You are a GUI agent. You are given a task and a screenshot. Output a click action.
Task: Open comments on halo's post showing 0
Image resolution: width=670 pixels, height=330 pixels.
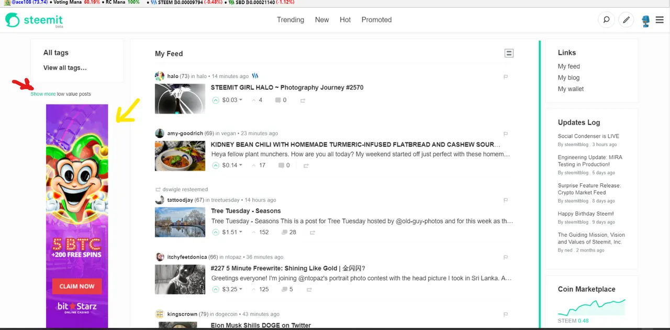[x=281, y=100]
